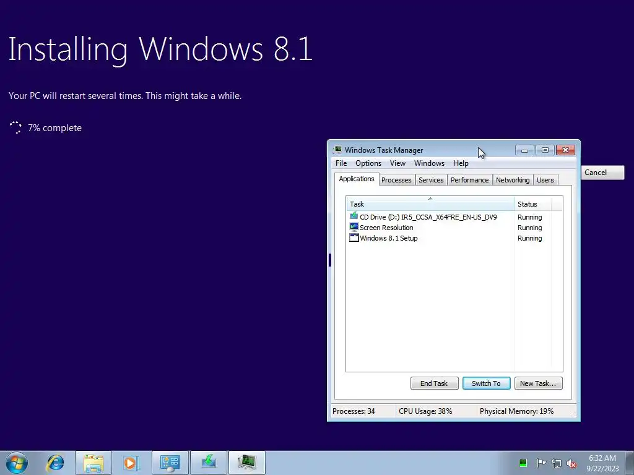Open the Options menu

[x=368, y=163]
